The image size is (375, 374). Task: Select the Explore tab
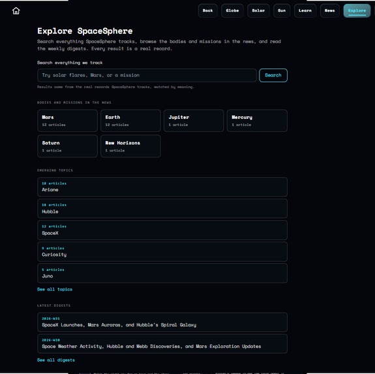(357, 10)
